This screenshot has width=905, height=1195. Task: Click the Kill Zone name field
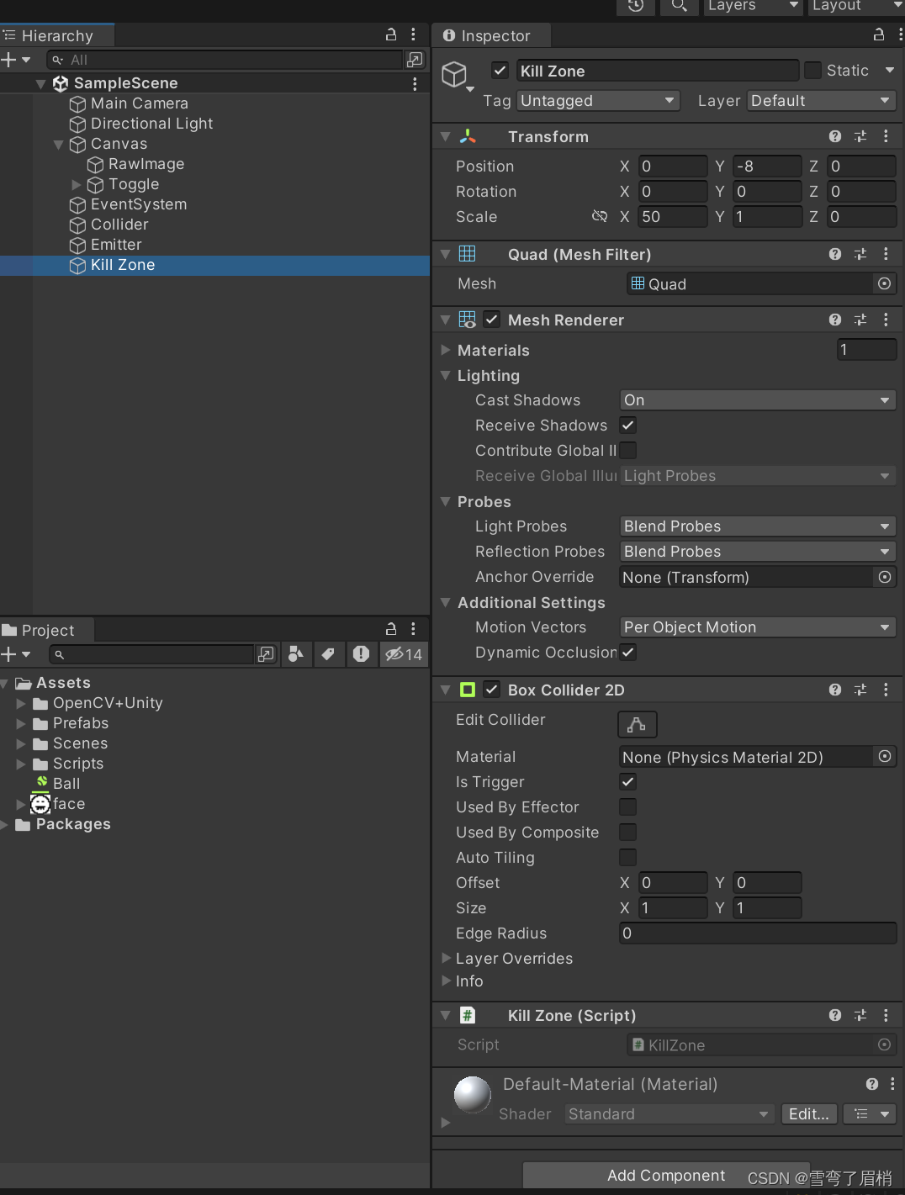point(657,71)
